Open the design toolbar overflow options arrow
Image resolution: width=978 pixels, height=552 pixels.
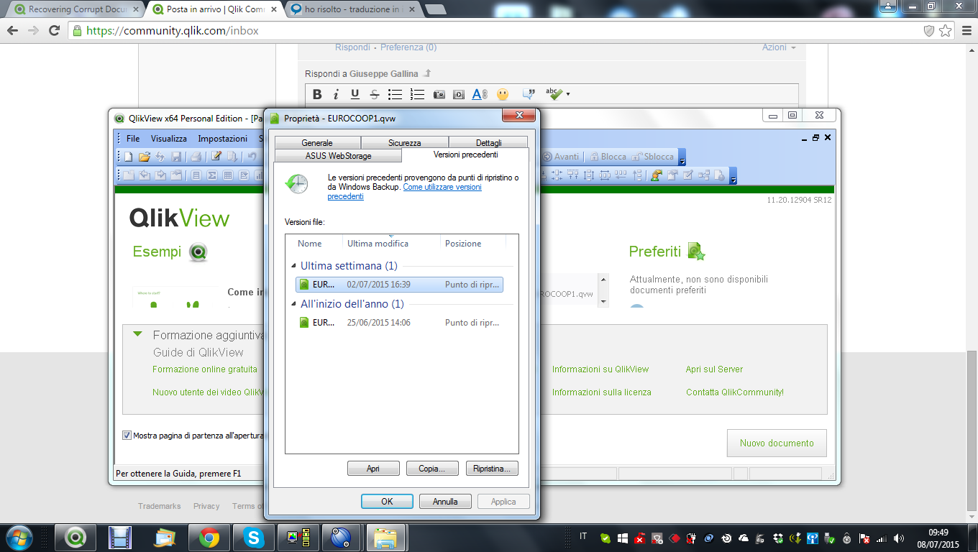tap(733, 175)
